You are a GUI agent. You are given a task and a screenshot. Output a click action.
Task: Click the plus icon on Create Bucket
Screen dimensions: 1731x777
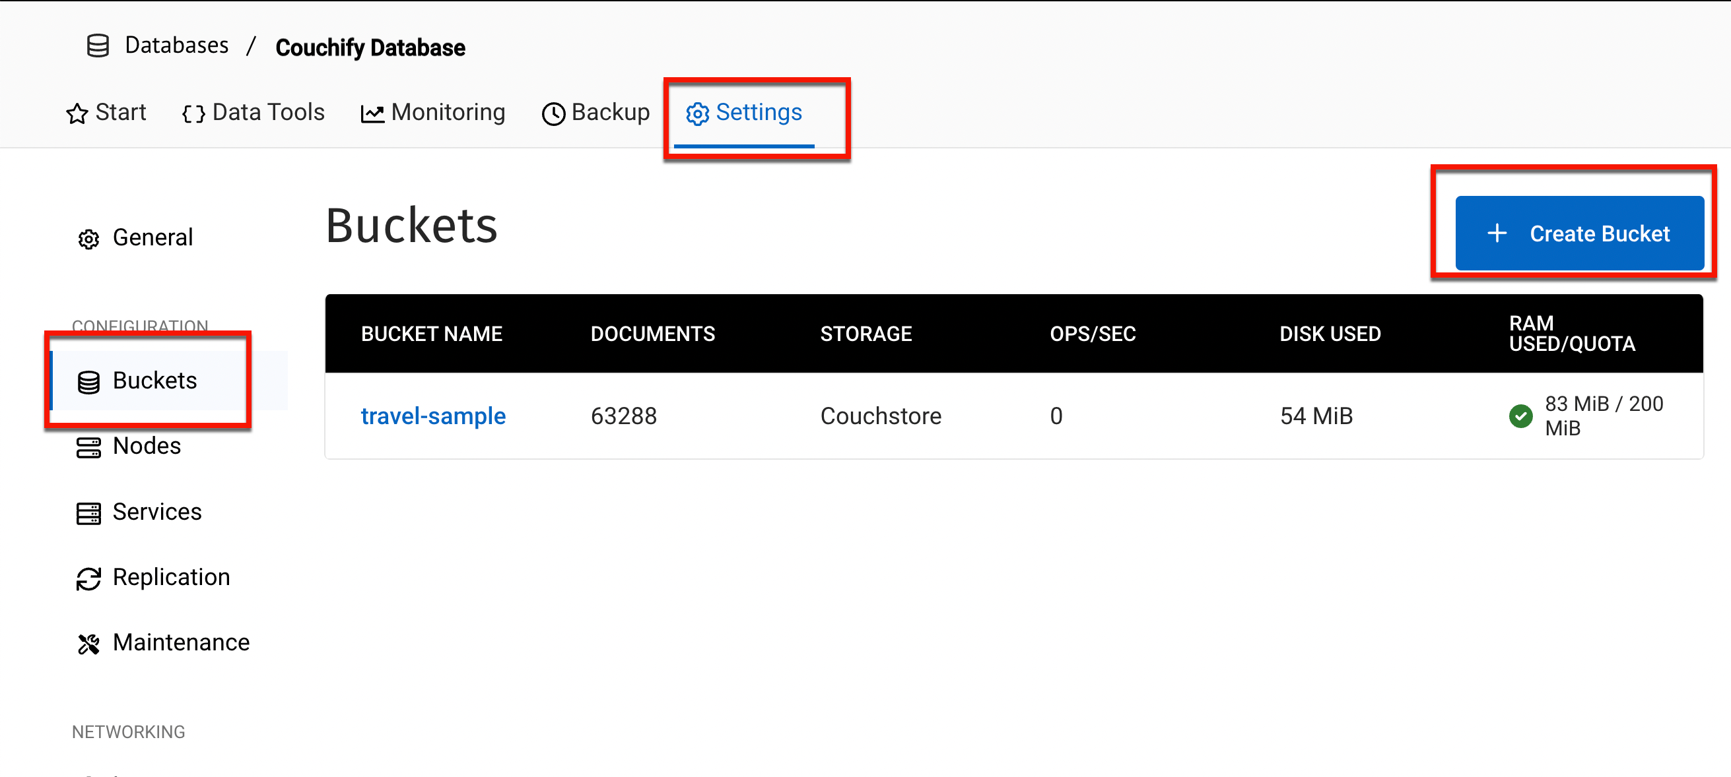(1497, 233)
